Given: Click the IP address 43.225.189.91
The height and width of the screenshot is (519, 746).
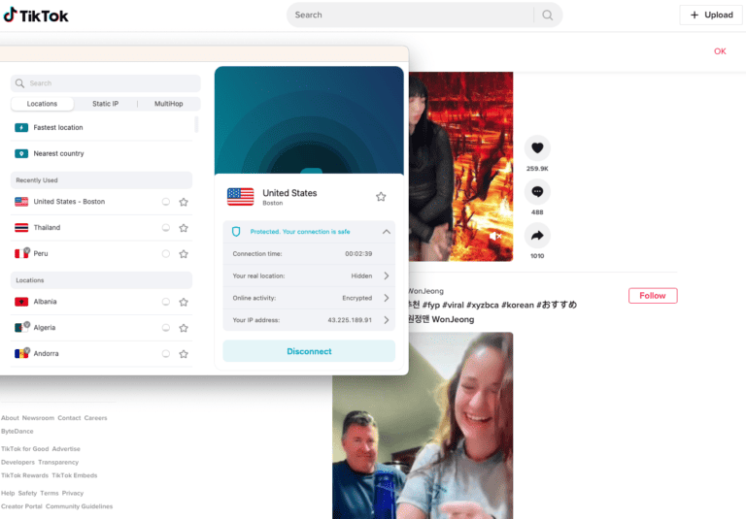Looking at the screenshot, I should (x=350, y=320).
